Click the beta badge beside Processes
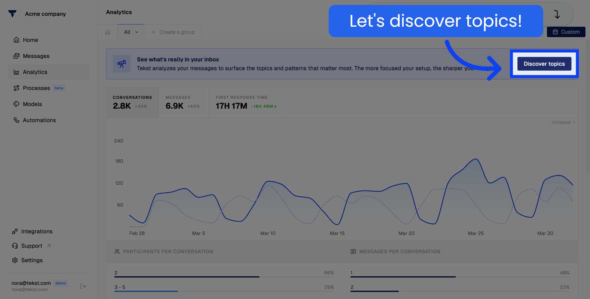Image resolution: width=590 pixels, height=299 pixels. pos(59,88)
